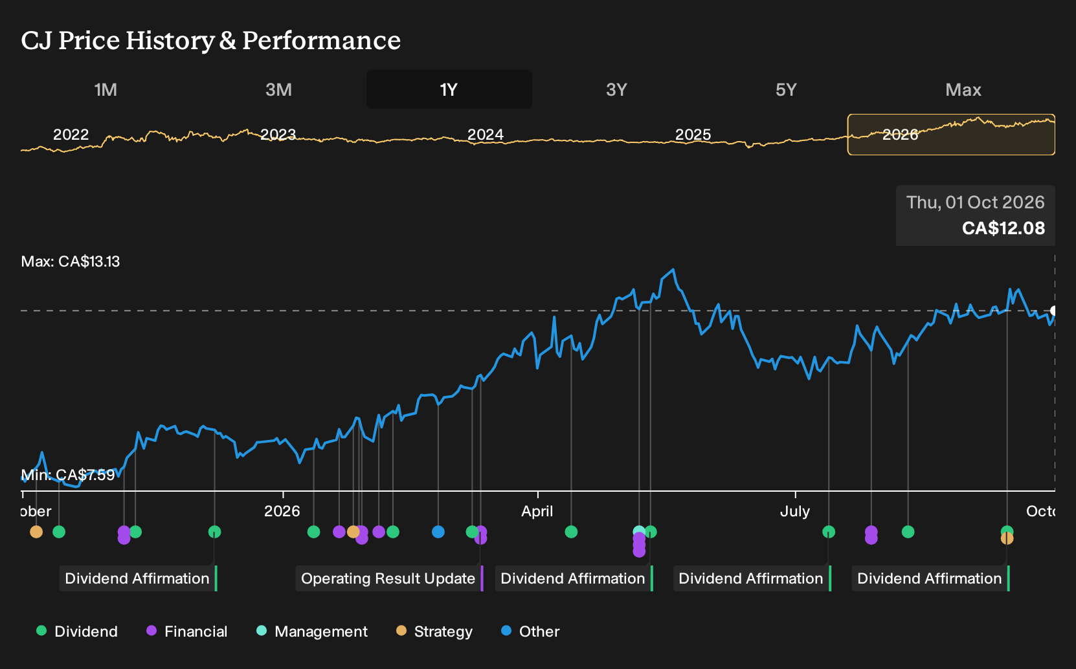Viewport: 1076px width, 669px height.
Task: Jump to 2025 in the overview chart
Action: coord(693,135)
